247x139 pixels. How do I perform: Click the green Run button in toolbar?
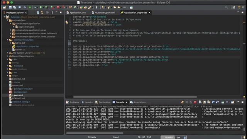(x=41, y=7)
